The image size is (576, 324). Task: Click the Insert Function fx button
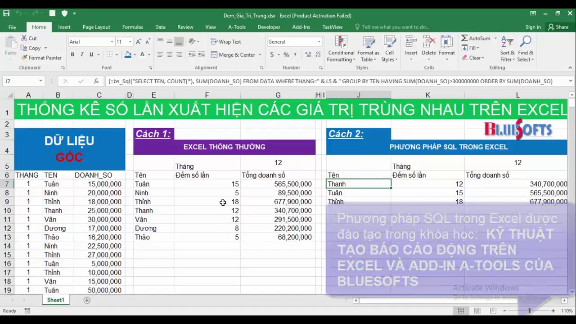[96, 81]
